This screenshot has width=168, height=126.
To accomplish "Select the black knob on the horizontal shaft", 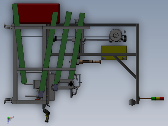I will pos(56,38).
